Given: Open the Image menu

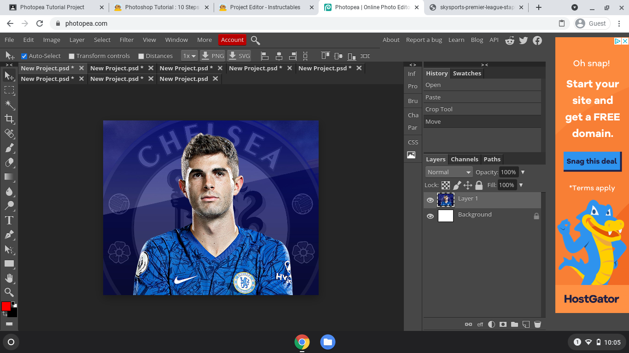Looking at the screenshot, I should click(x=52, y=40).
